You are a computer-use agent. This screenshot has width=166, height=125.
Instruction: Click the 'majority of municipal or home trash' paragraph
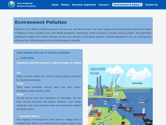tap(49, 122)
